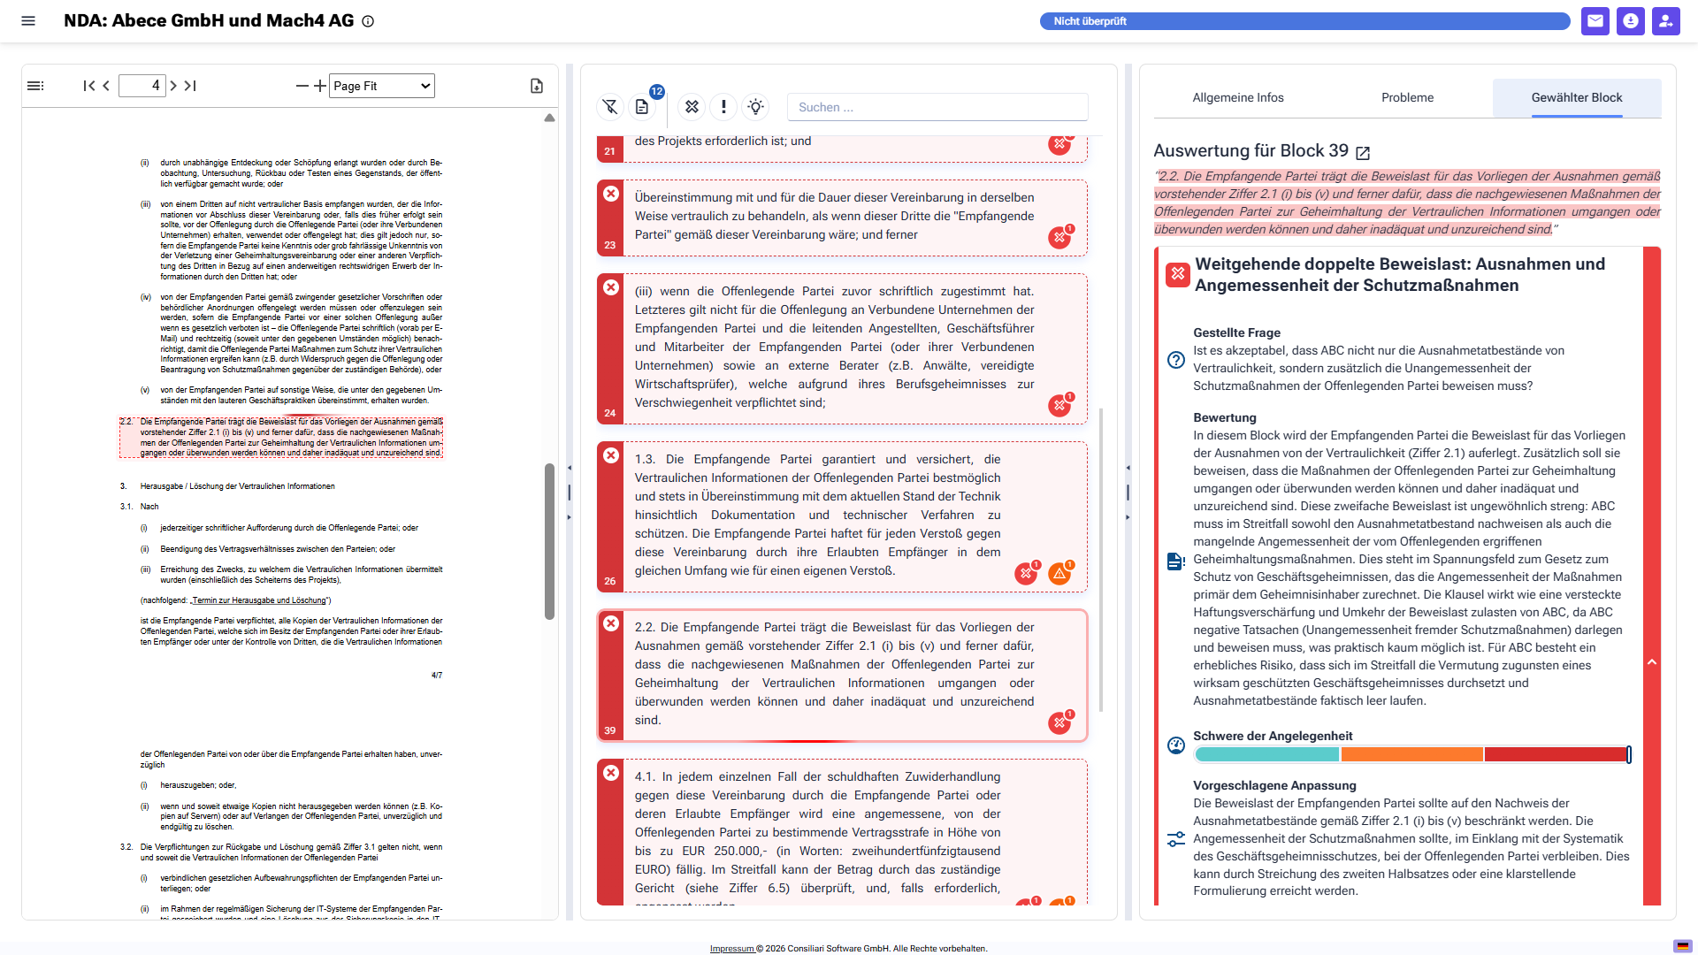
Task: Toggle status X on block 4.1 Vertragsstrafe
Action: pyautogui.click(x=611, y=773)
